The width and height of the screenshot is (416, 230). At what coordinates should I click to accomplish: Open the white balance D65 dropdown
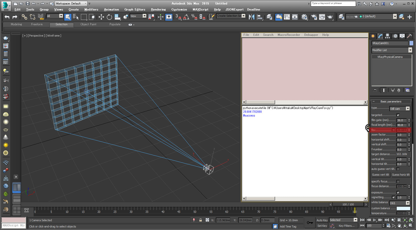400,203
